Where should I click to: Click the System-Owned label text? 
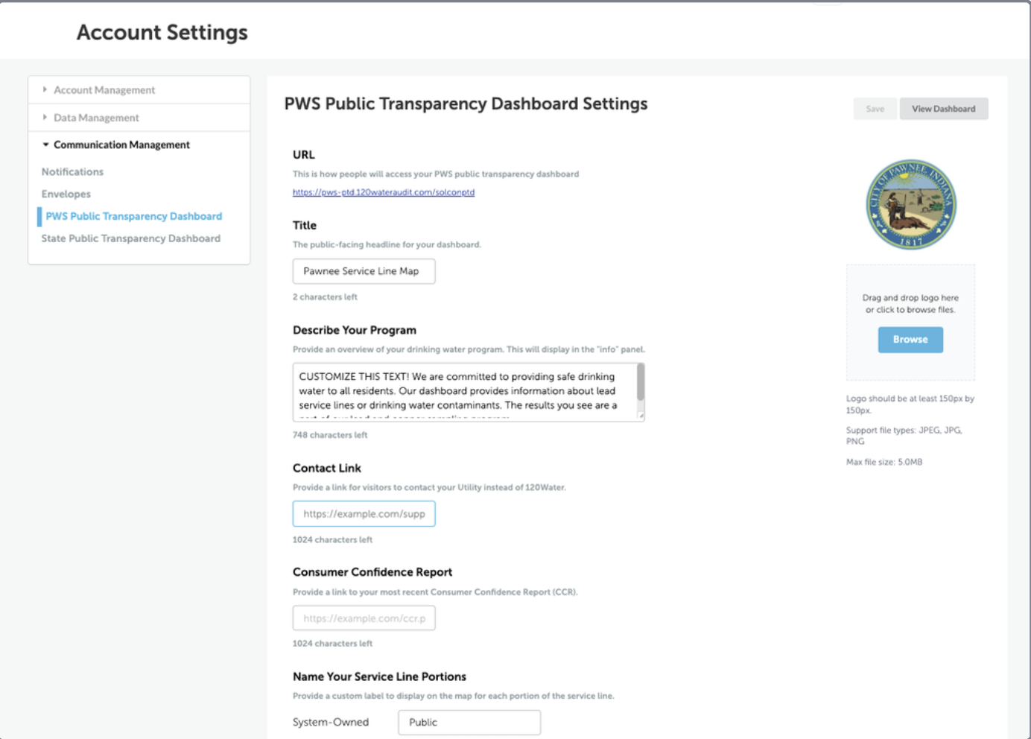(x=331, y=723)
